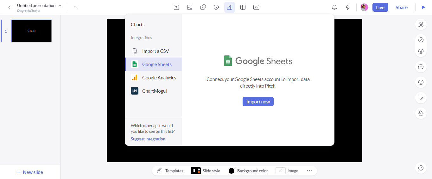The image size is (432, 179).
Task: Open slide status check icon
Action: point(421,40)
